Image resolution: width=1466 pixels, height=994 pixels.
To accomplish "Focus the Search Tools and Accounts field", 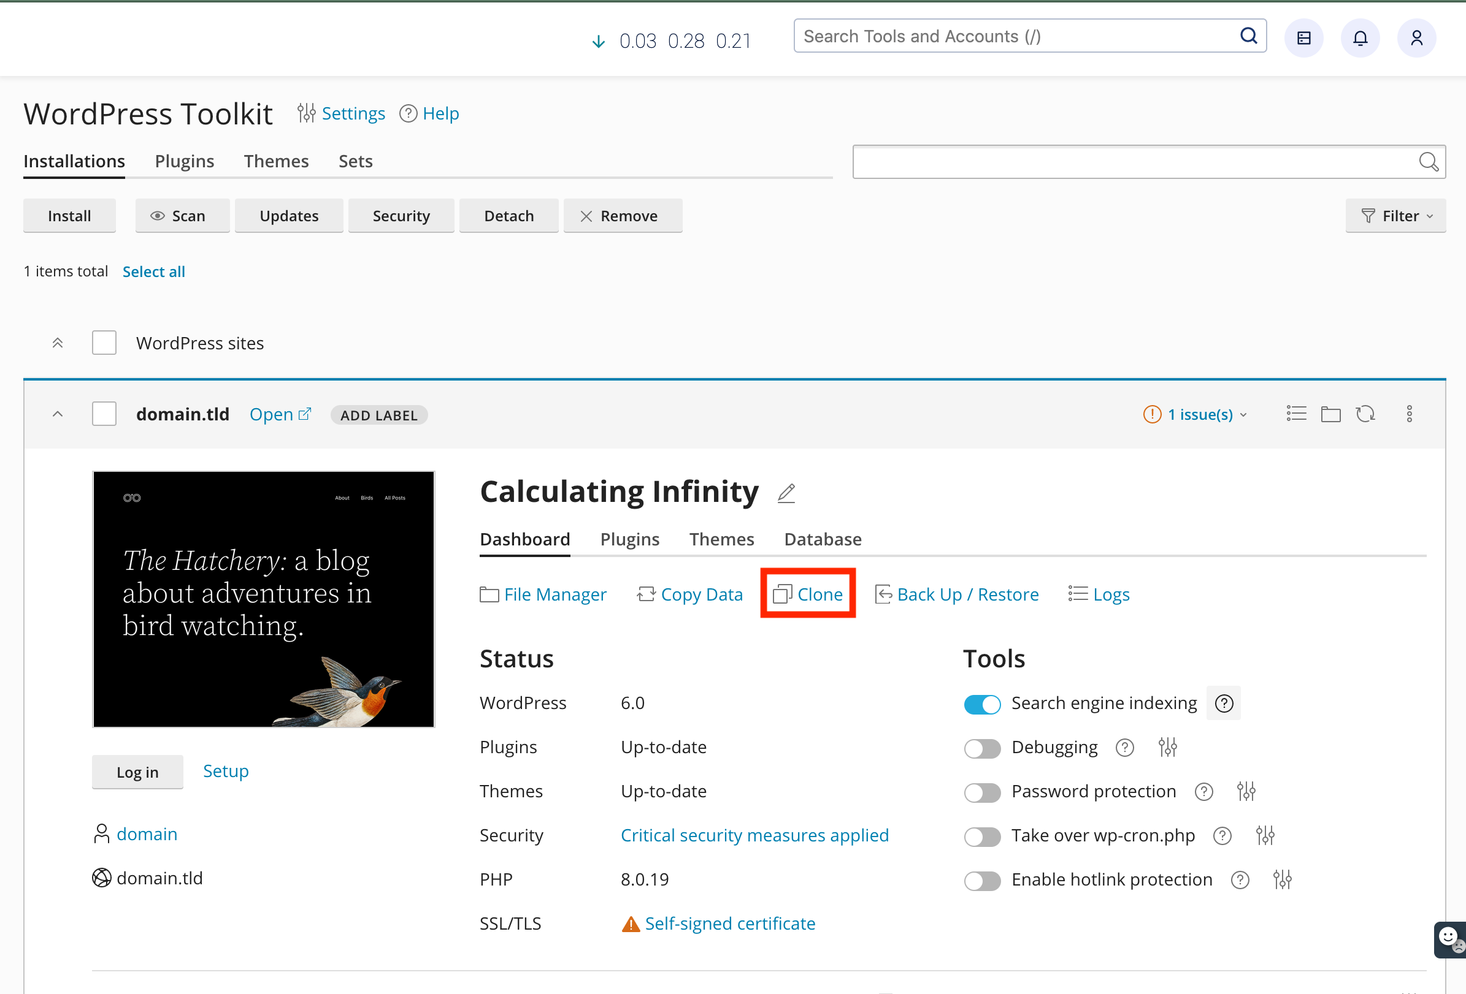I will pyautogui.click(x=1029, y=36).
